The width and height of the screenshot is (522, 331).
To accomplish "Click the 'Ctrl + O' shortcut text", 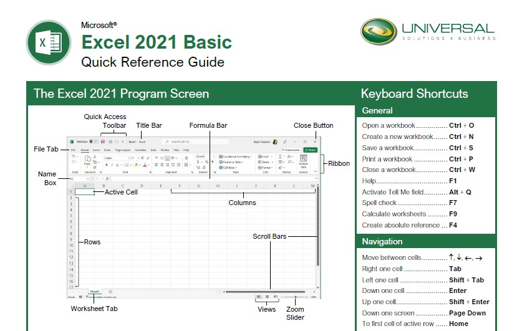I will (462, 125).
